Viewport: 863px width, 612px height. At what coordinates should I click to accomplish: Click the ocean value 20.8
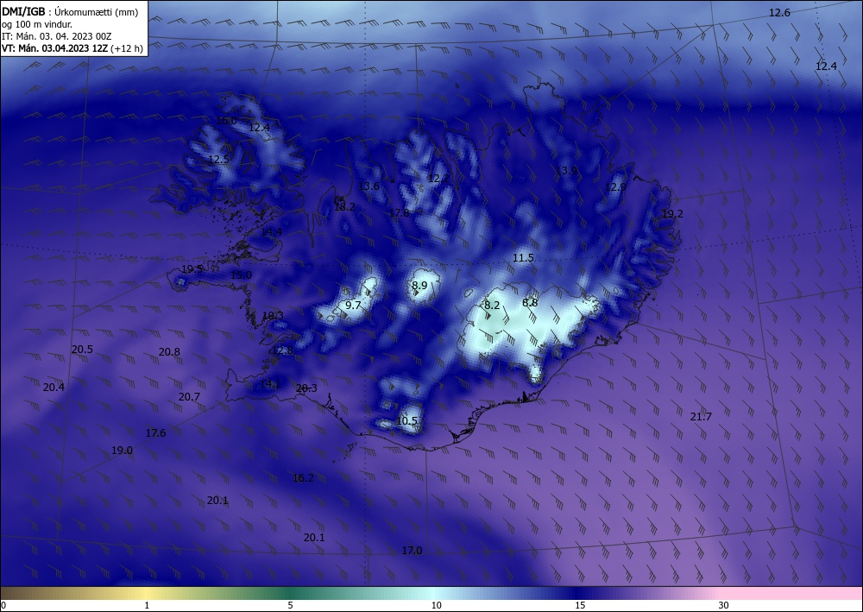tap(169, 352)
